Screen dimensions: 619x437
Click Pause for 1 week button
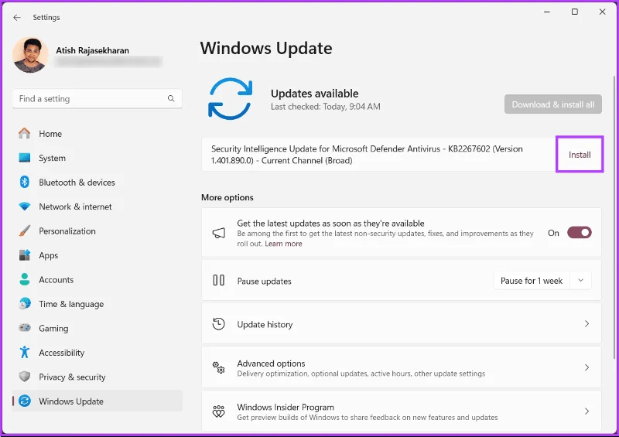click(x=532, y=281)
